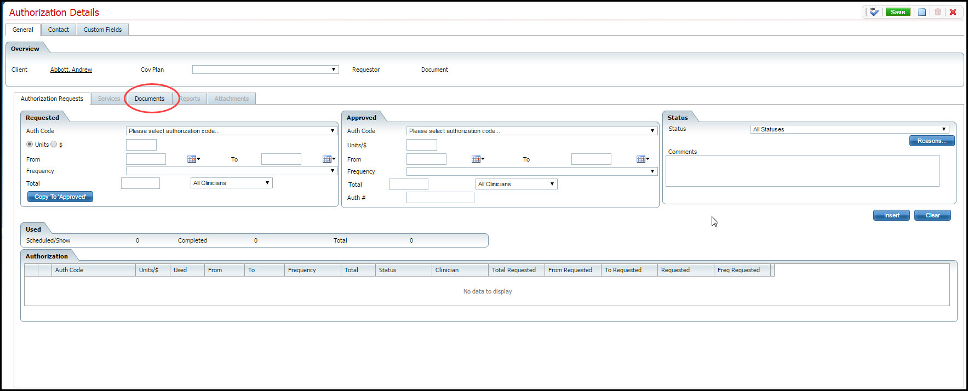This screenshot has width=968, height=391.
Task: Switch to the Documents tab
Action: click(150, 99)
